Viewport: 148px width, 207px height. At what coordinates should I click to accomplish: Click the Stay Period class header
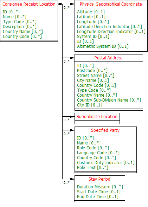pyautogui.click(x=99, y=179)
